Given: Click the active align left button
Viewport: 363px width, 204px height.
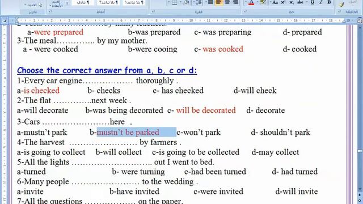Looking at the screenshot, I should pos(219,2).
